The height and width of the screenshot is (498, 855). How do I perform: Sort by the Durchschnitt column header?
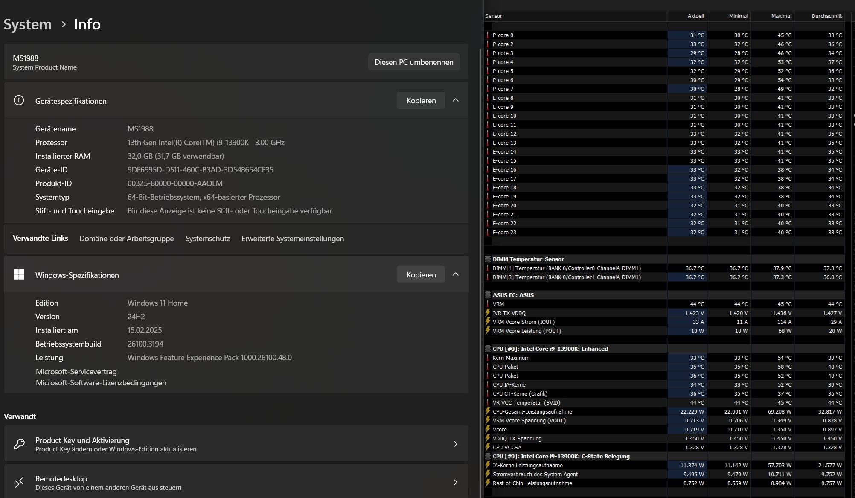(x=819, y=16)
